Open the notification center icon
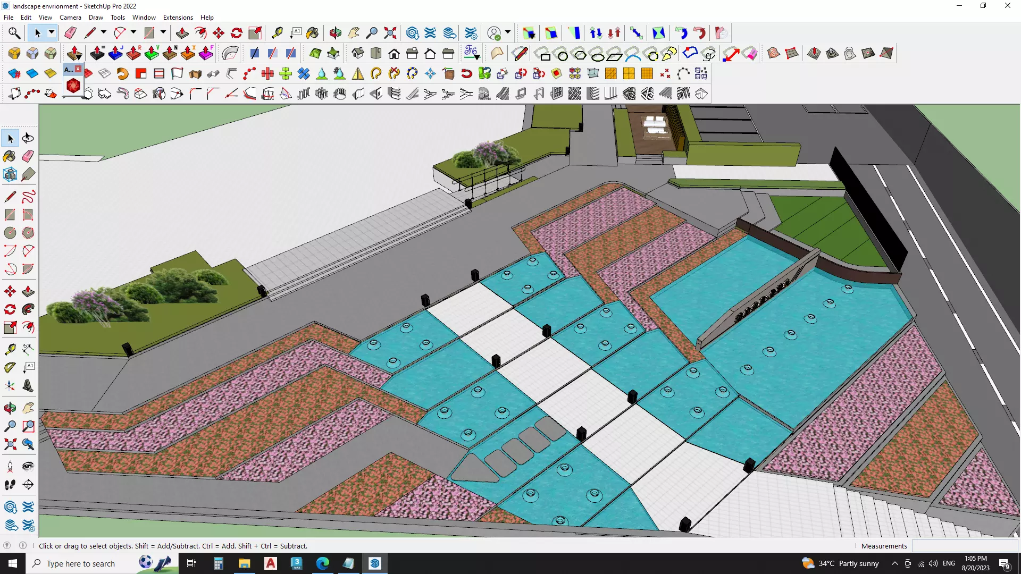This screenshot has width=1021, height=574. click(x=1004, y=563)
